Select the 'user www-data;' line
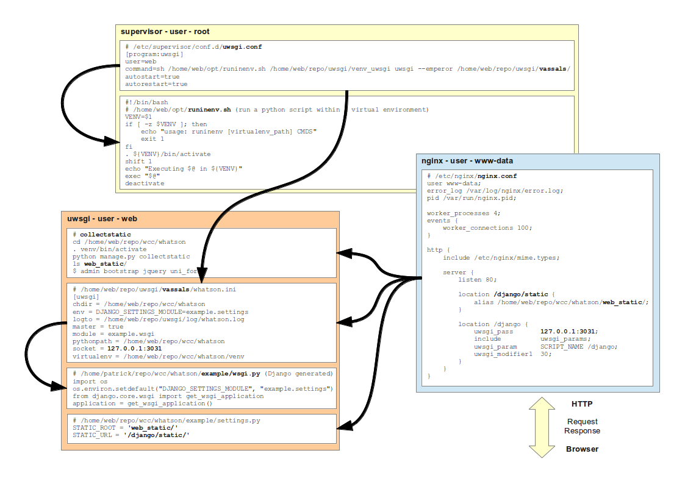The height and width of the screenshot is (484, 685). coord(454,183)
